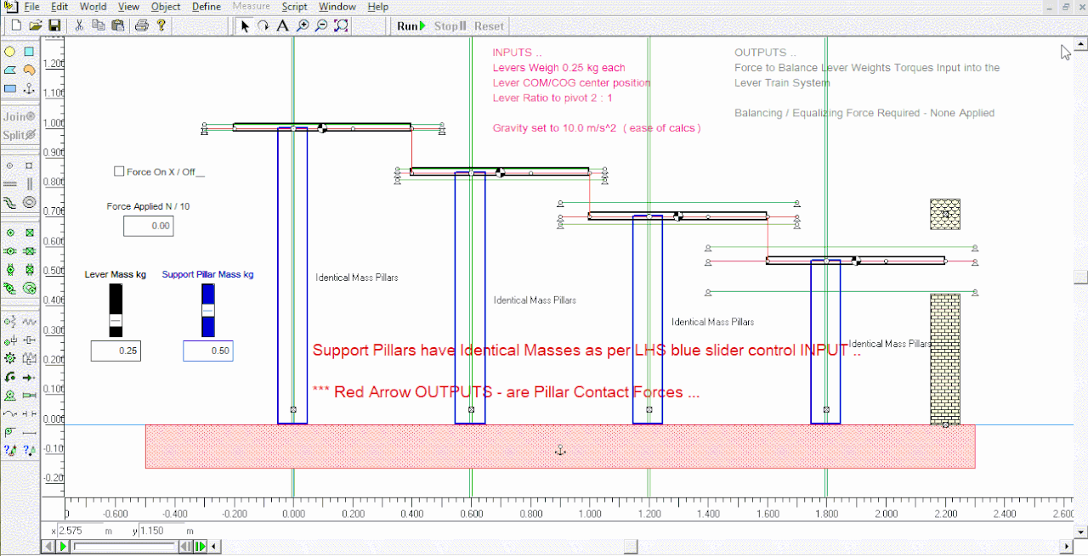Select the rod tool
The height and width of the screenshot is (556, 1088).
(x=30, y=432)
